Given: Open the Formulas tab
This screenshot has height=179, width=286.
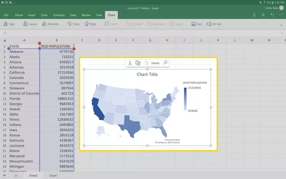Looking at the screenshot, I should coord(59,15).
